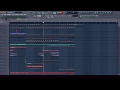Image resolution: width=120 pixels, height=90 pixels.
Task: Click the circular-arrow undo shortcut icon
Action: point(95,13)
